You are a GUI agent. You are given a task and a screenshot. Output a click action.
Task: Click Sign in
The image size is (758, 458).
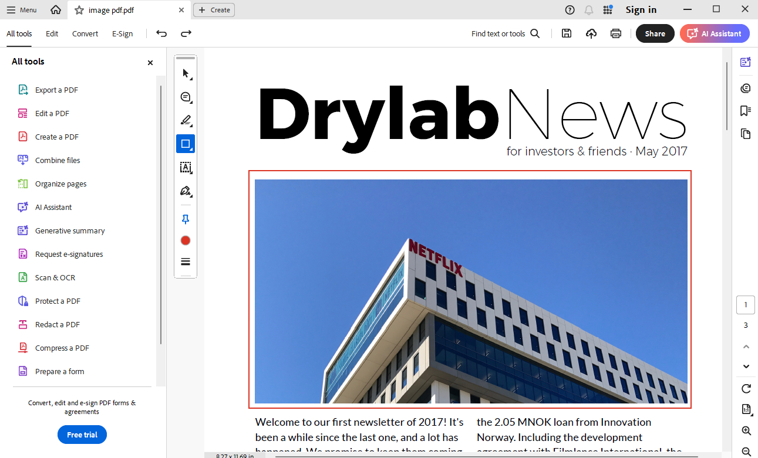click(641, 10)
